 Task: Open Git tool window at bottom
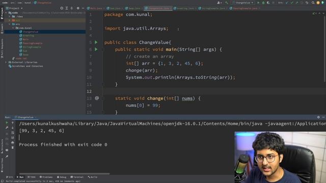coord(9,177)
